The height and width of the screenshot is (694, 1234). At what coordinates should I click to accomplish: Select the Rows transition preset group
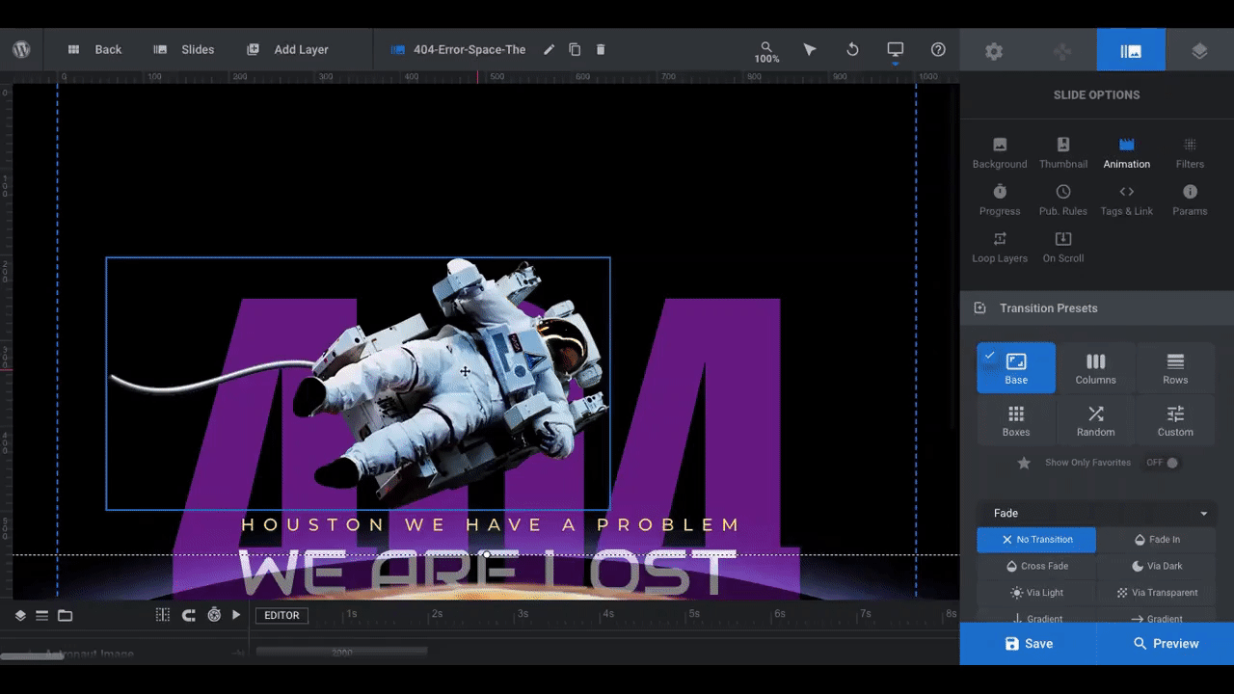[1175, 367]
